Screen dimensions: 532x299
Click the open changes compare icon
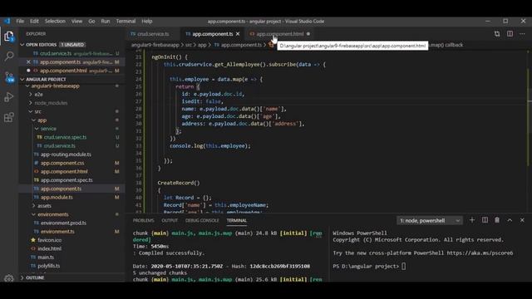click(497, 33)
